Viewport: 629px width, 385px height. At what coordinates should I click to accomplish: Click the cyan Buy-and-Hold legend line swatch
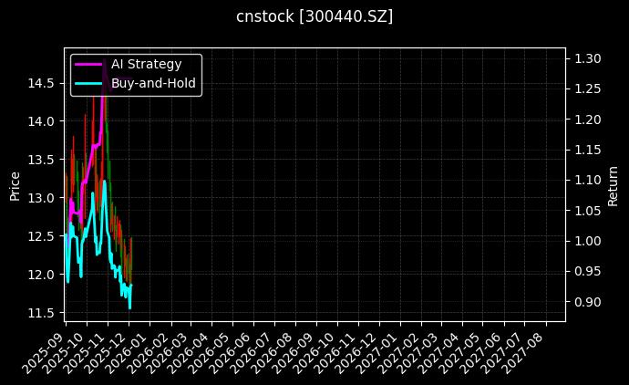point(89,83)
